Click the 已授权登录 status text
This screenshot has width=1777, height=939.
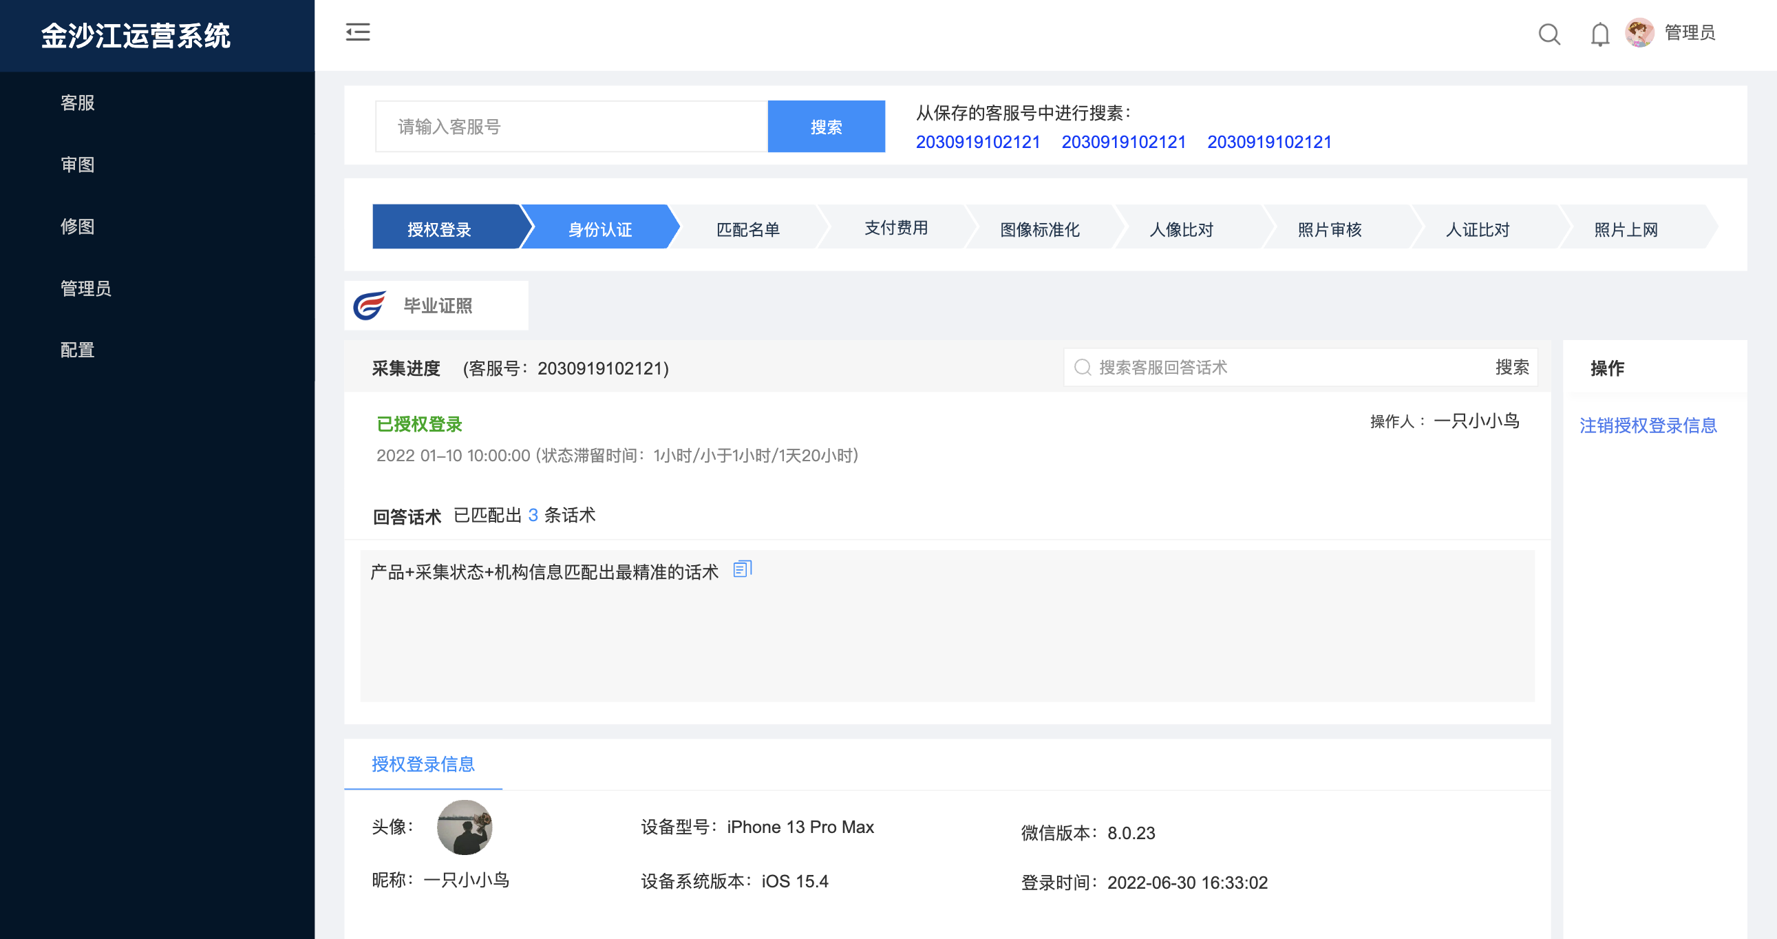[419, 423]
